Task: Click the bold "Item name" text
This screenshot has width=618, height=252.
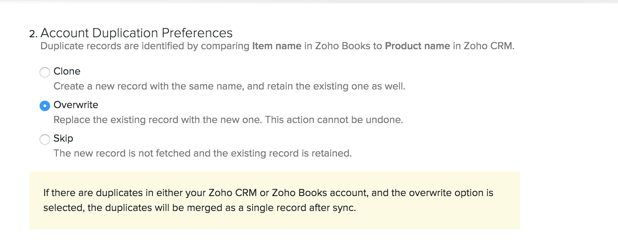Action: click(x=276, y=46)
